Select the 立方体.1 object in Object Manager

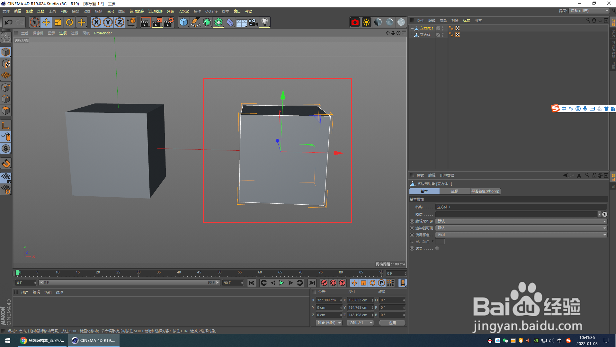426,28
